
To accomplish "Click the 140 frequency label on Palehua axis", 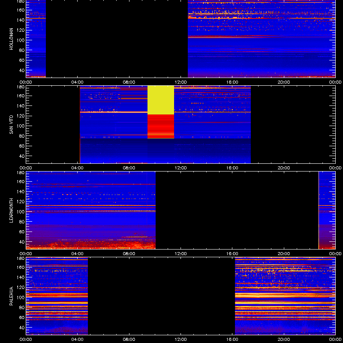I will click(21, 277).
